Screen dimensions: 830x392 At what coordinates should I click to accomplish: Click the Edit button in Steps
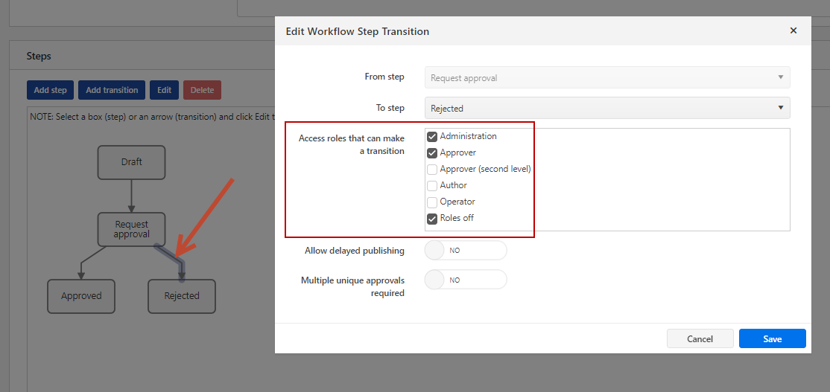click(164, 90)
